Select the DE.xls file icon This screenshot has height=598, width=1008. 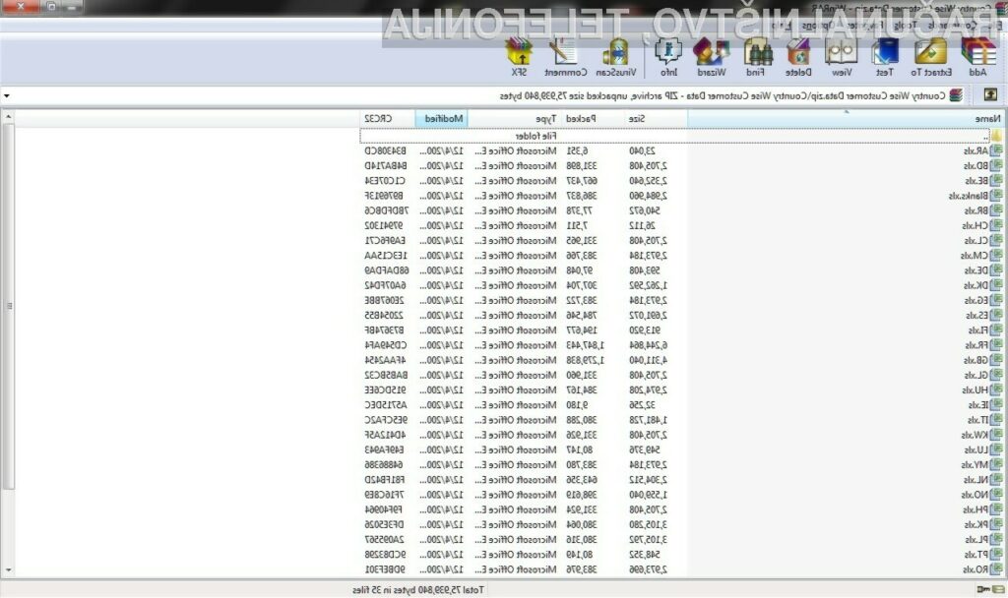pyautogui.click(x=996, y=270)
